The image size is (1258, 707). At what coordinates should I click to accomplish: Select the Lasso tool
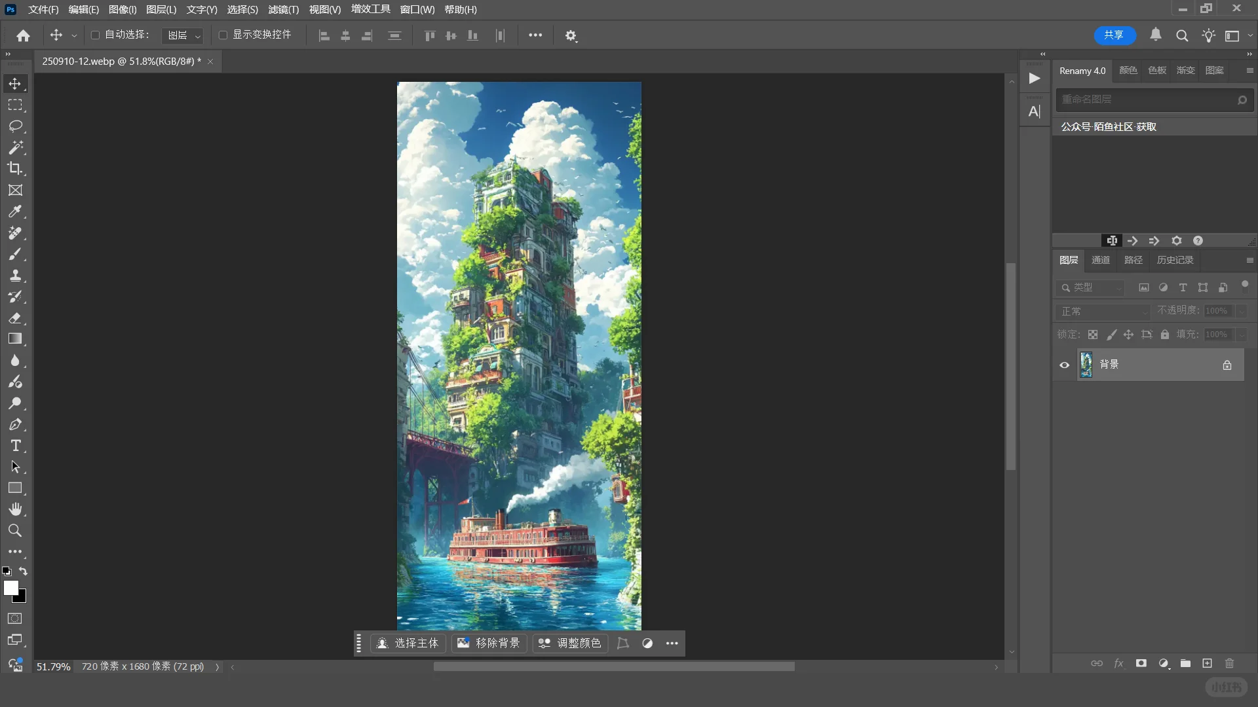[x=15, y=126]
